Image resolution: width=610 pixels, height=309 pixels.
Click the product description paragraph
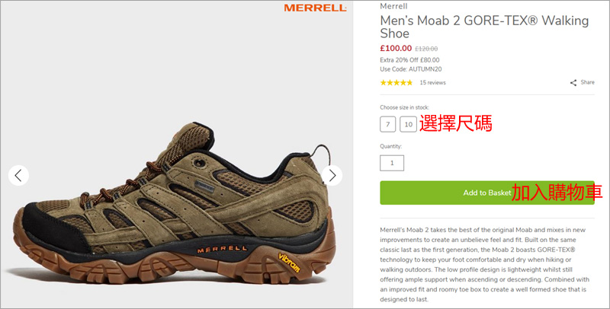(484, 265)
